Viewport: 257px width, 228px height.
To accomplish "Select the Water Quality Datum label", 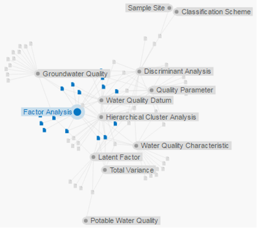I will [x=138, y=100].
